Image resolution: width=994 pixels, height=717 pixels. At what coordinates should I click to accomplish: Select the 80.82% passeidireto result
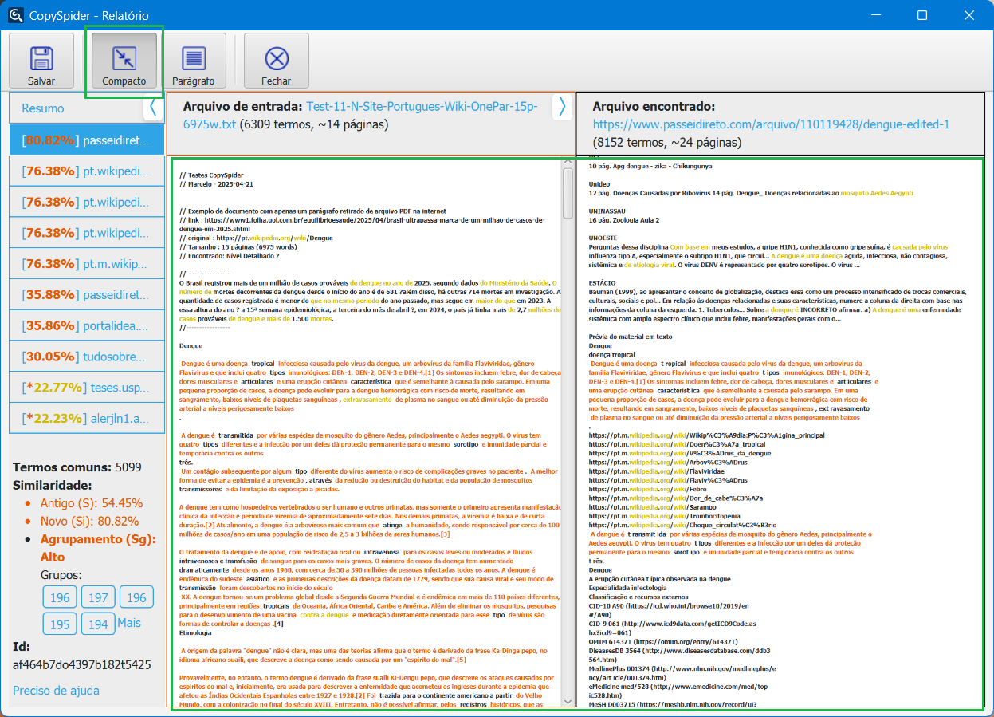point(86,140)
